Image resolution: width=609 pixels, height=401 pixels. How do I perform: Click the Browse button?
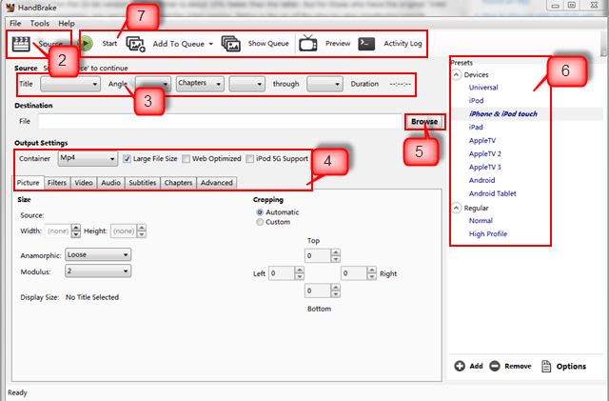(x=424, y=122)
